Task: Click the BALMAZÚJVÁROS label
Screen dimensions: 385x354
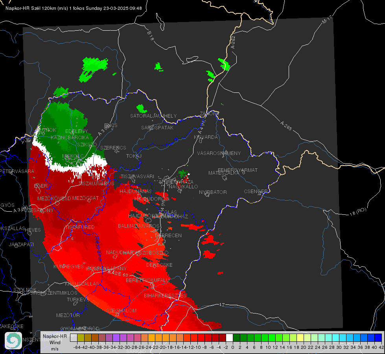Action: tap(139, 226)
